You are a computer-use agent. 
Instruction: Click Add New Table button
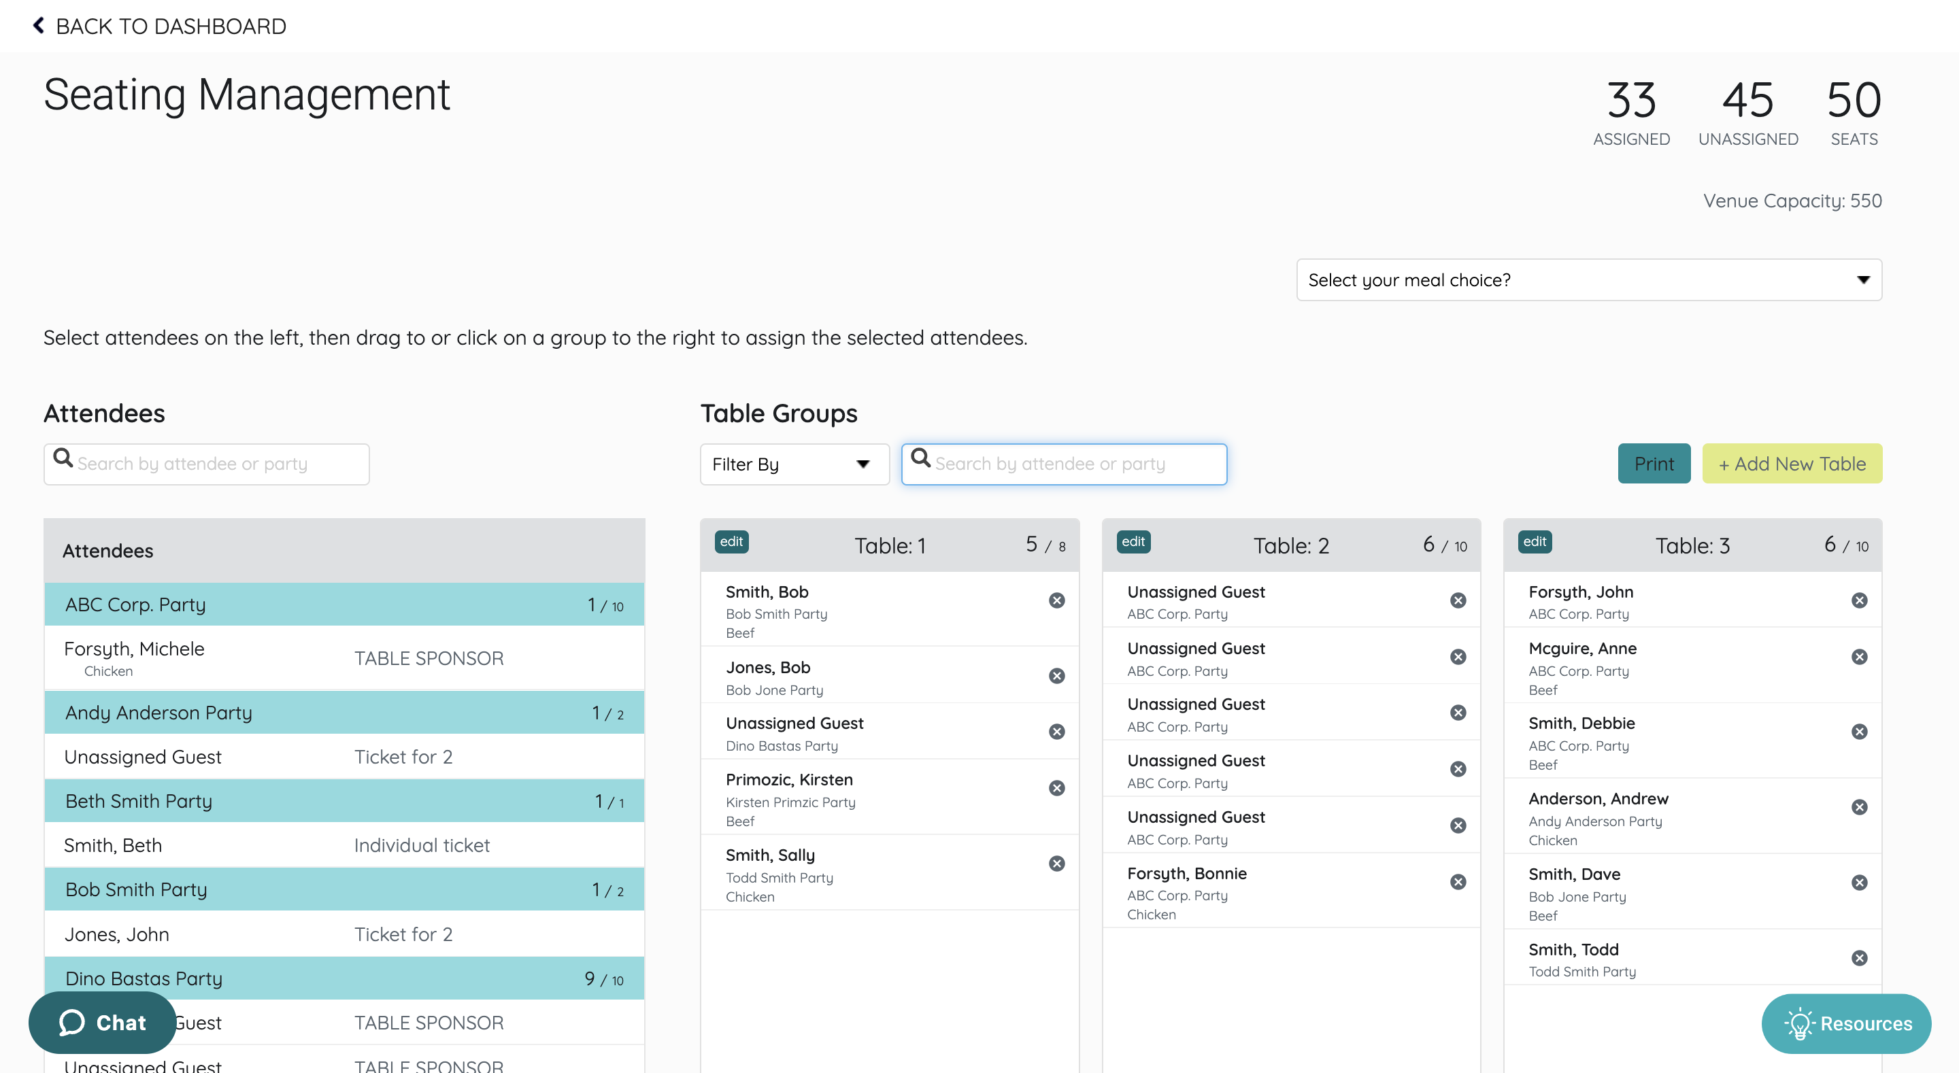click(1792, 464)
